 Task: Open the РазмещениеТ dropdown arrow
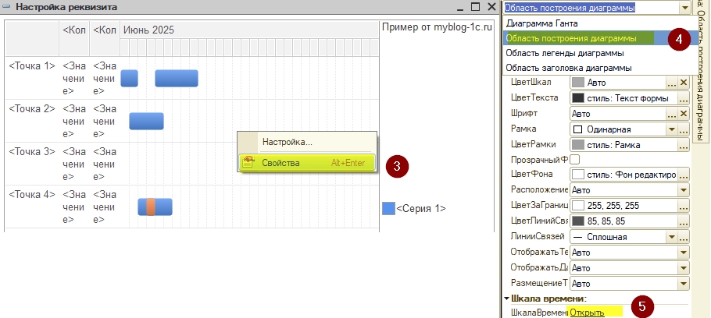pyautogui.click(x=684, y=284)
